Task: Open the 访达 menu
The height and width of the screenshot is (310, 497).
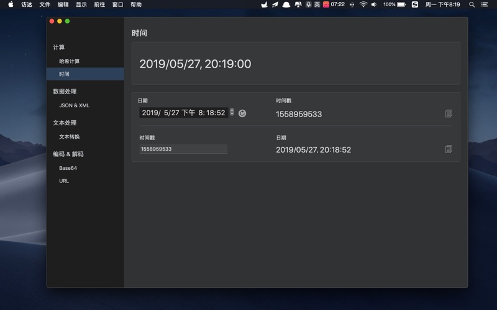Action: click(27, 4)
